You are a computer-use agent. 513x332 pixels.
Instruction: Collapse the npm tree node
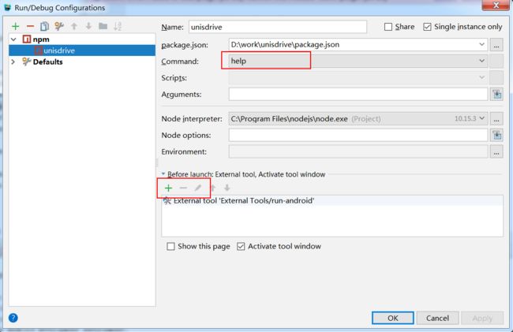click(13, 39)
